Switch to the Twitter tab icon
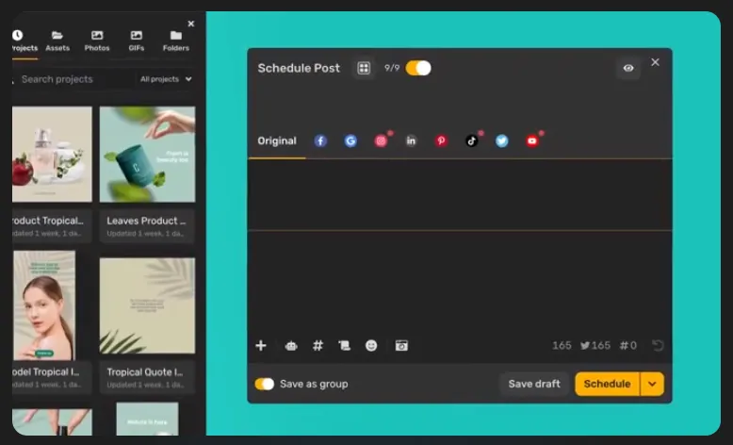733x445 pixels. click(501, 140)
